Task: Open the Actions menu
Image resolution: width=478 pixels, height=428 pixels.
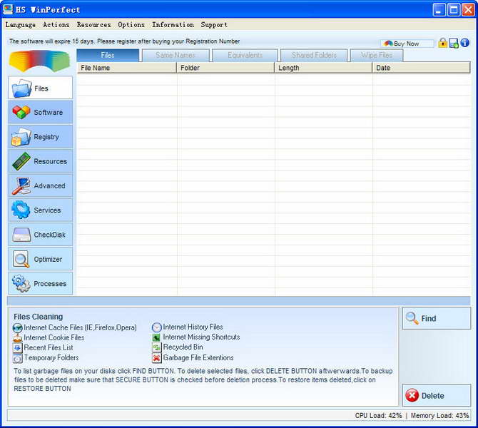Action: pos(56,25)
